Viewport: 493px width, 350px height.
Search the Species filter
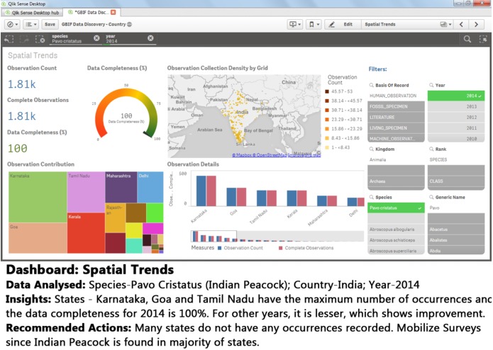click(x=371, y=197)
